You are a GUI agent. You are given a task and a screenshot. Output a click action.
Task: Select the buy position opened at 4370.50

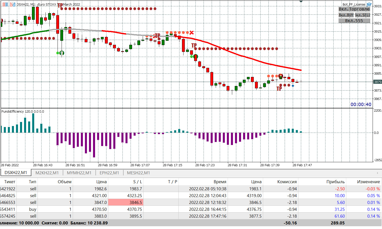(x=191, y=209)
